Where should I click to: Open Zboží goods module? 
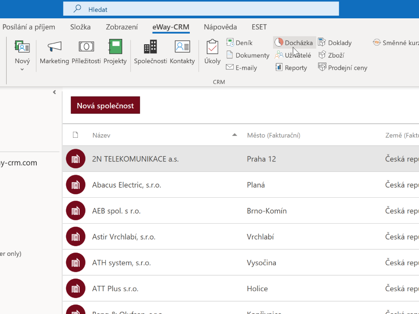(x=331, y=55)
